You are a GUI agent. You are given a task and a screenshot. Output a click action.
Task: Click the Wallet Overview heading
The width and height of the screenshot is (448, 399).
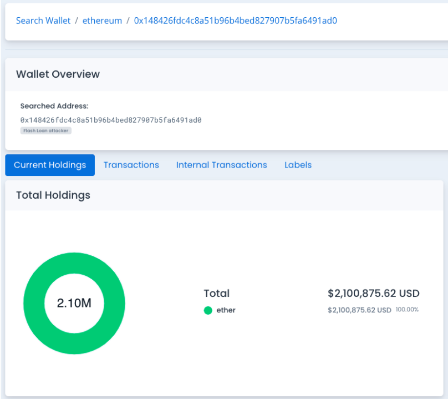pos(58,74)
